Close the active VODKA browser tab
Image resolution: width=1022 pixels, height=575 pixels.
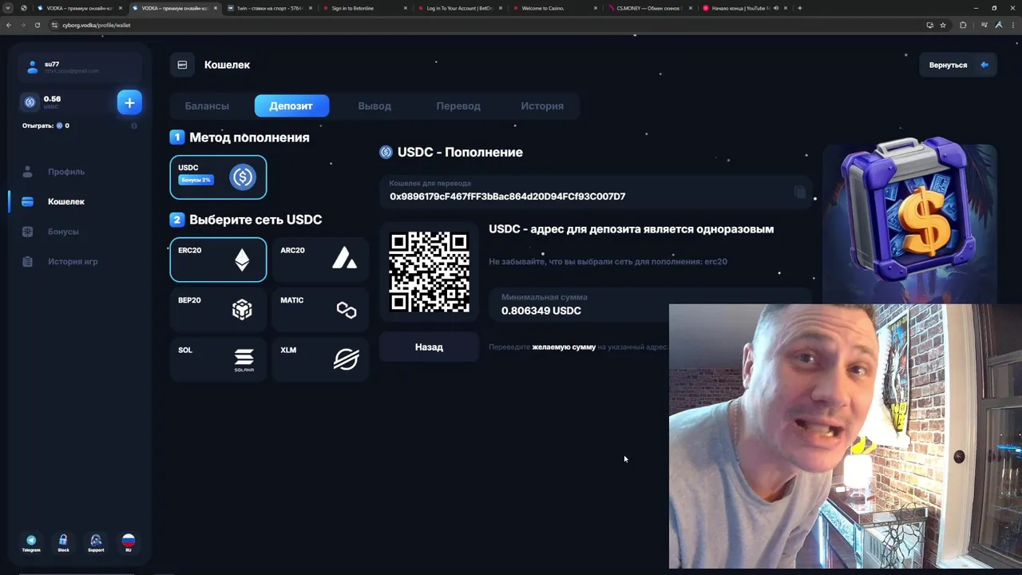216,8
